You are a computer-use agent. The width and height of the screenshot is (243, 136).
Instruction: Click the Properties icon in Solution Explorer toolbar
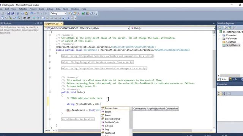click(x=220, y=28)
